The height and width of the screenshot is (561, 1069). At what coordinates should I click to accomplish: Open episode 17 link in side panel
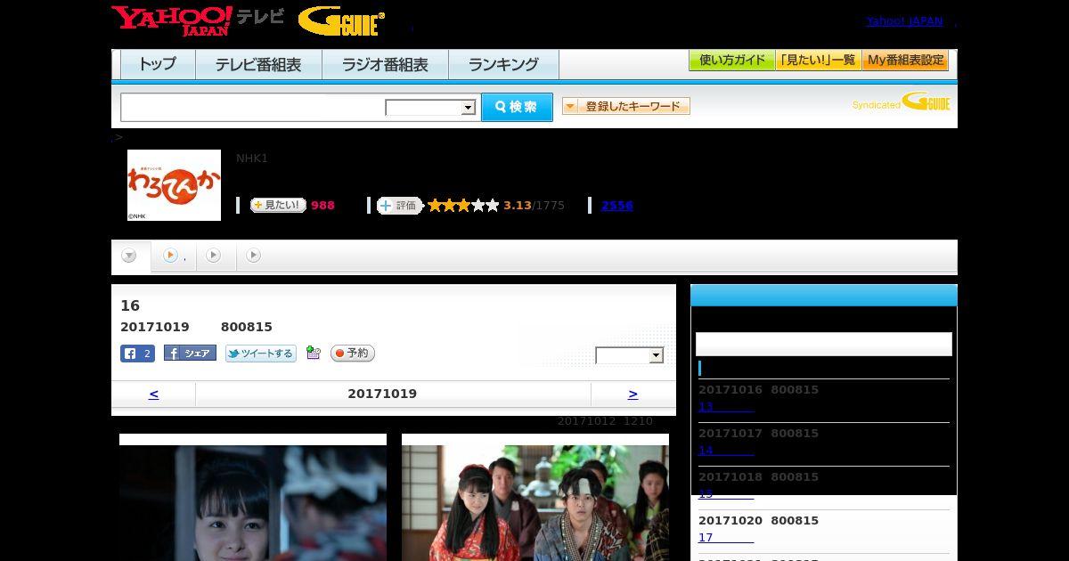(x=726, y=538)
